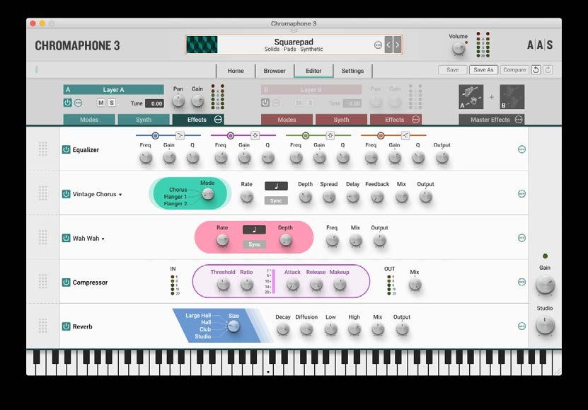The height and width of the screenshot is (410, 588).
Task: Toggle Layer A power button
Action: click(x=67, y=103)
